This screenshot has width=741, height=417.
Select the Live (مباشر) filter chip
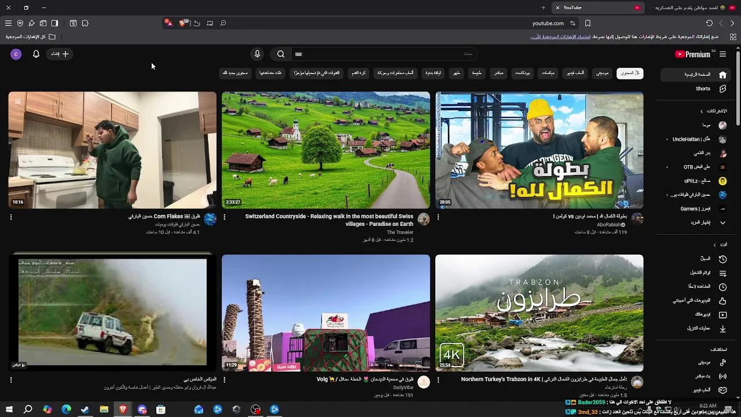click(498, 74)
